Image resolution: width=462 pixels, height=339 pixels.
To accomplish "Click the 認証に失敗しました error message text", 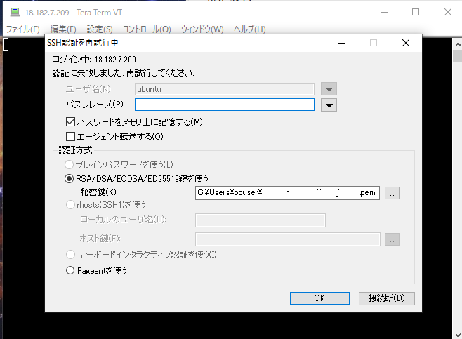I will point(123,72).
